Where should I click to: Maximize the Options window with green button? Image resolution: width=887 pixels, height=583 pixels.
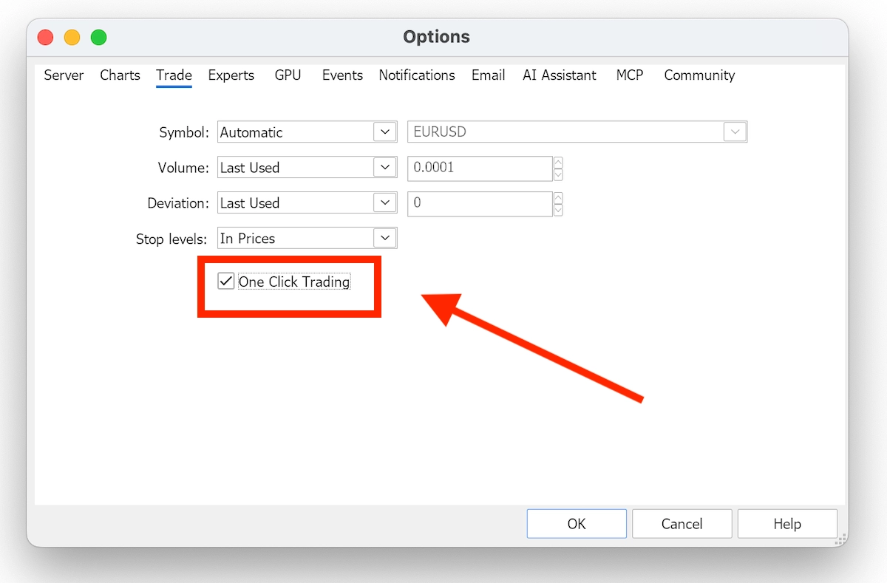click(x=98, y=37)
